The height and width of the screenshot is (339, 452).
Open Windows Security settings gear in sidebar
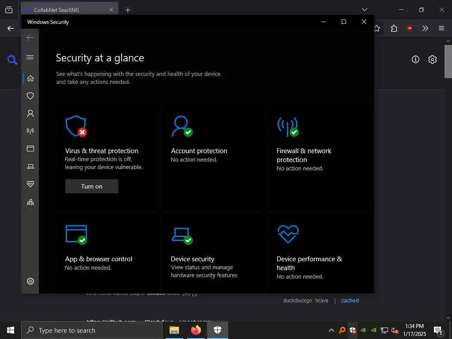[x=30, y=281]
